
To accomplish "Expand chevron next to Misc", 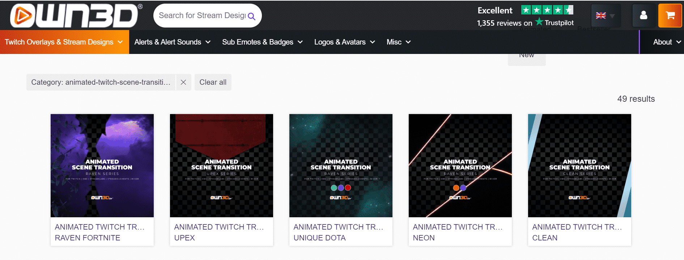I will pyautogui.click(x=408, y=42).
